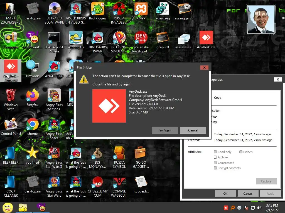Select the MARK ZUCKERBERG desktop icon
This screenshot has width=285, height=213.
(11, 13)
